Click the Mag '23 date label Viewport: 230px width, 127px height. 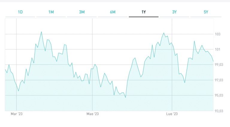[x=93, y=114]
